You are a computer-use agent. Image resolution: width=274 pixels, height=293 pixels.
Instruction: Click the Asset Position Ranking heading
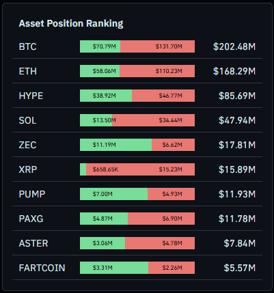(71, 23)
